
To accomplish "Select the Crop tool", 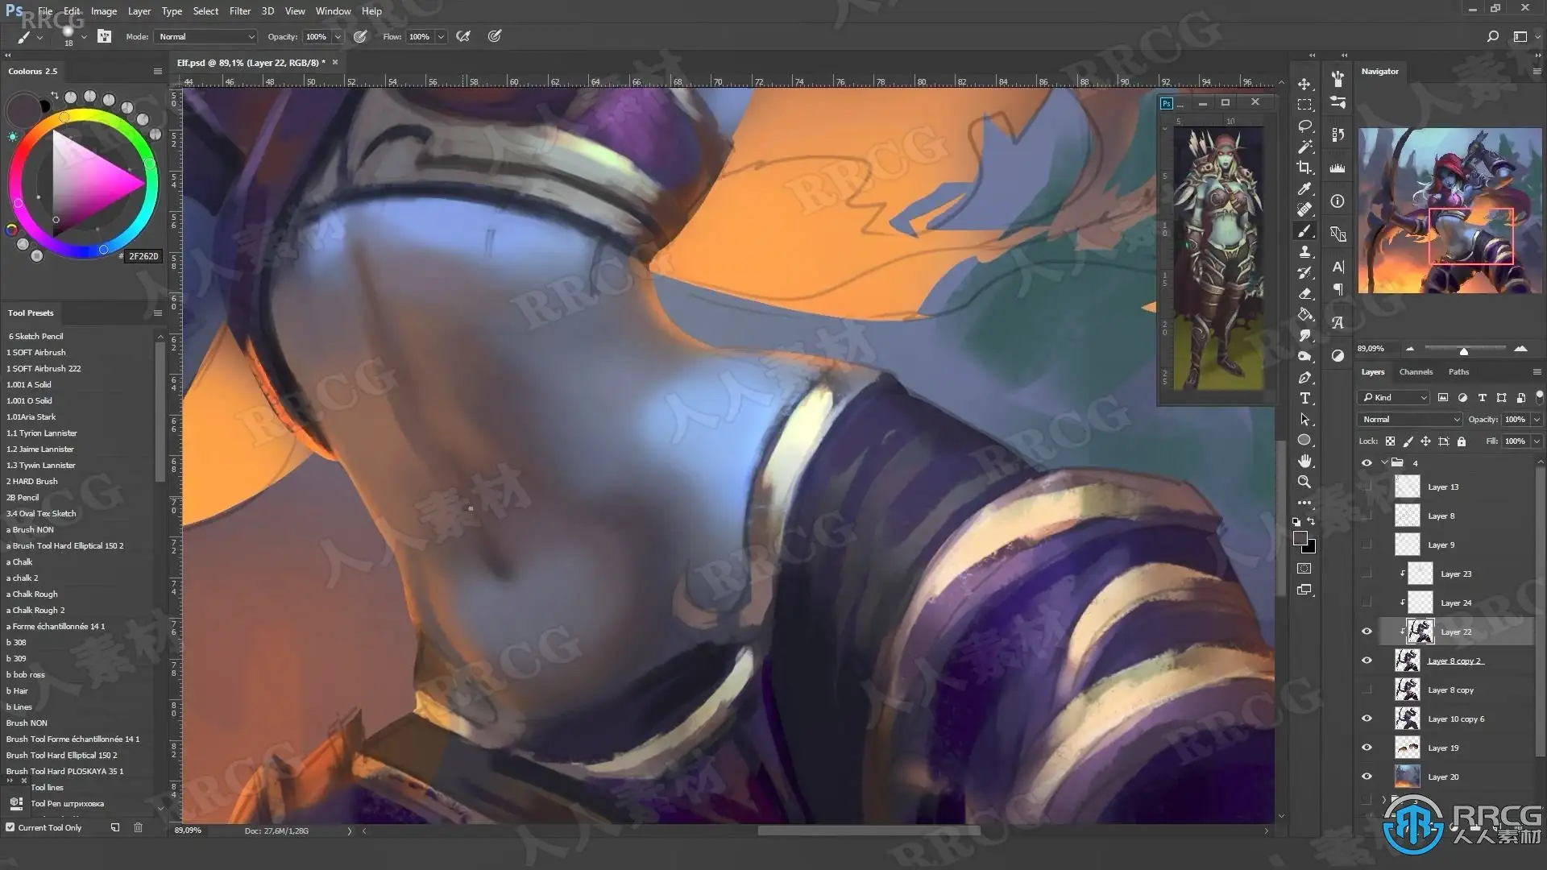I will 1304,168.
